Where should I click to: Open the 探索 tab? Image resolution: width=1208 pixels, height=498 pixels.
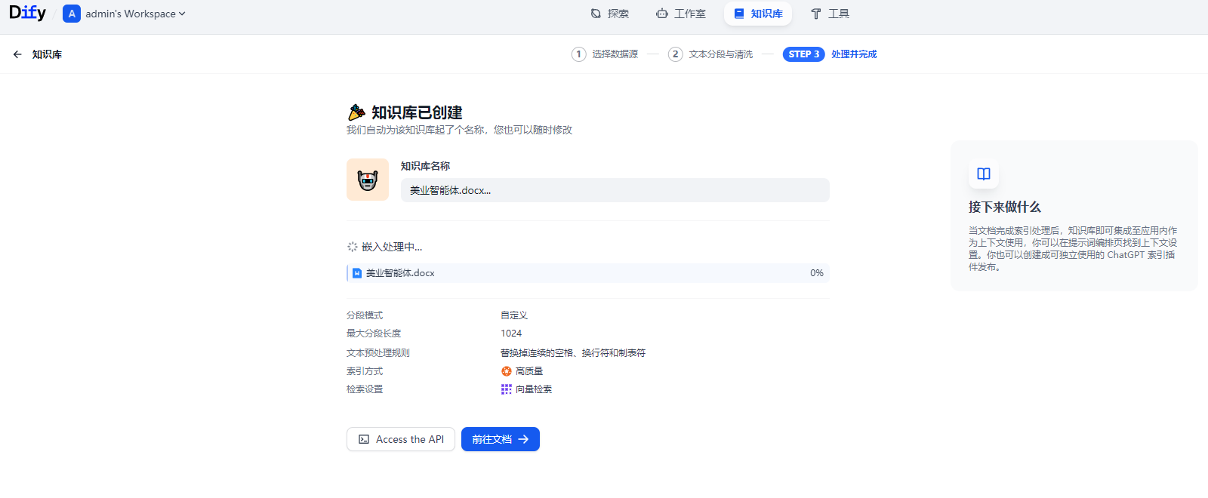click(609, 14)
